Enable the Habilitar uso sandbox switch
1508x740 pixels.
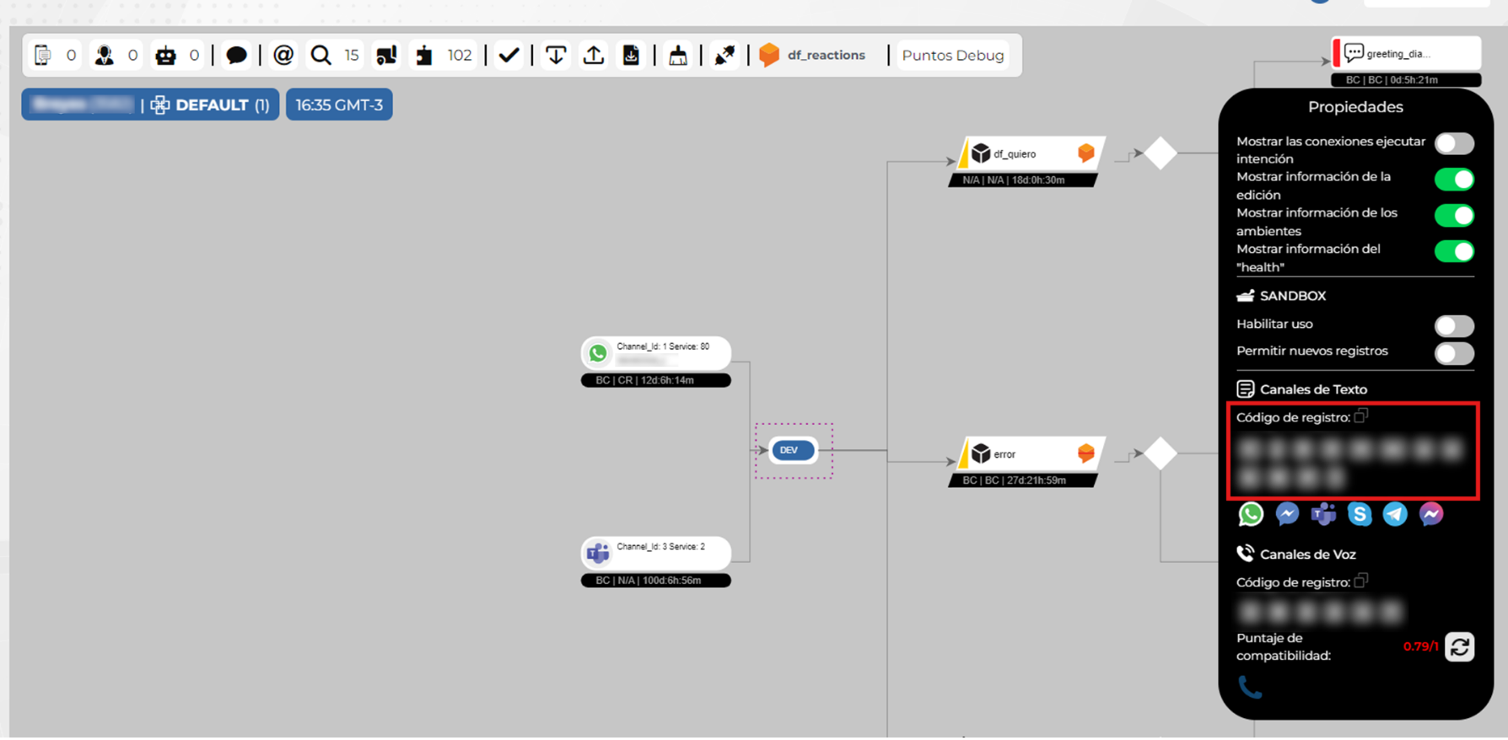click(1454, 325)
